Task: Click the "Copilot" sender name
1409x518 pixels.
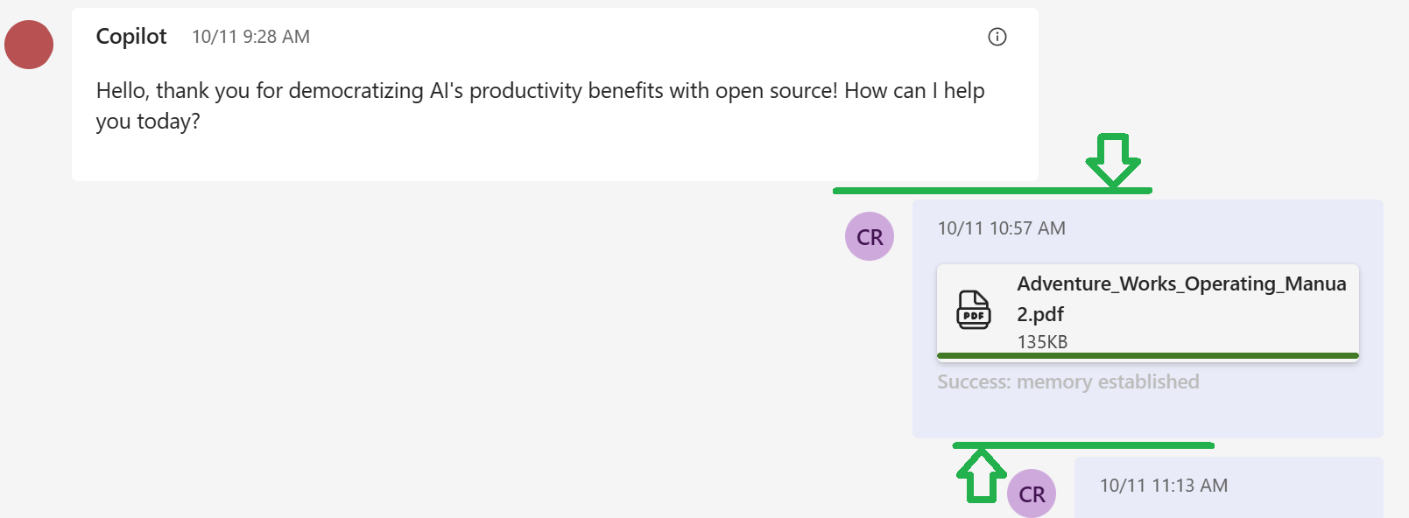Action: tap(131, 37)
